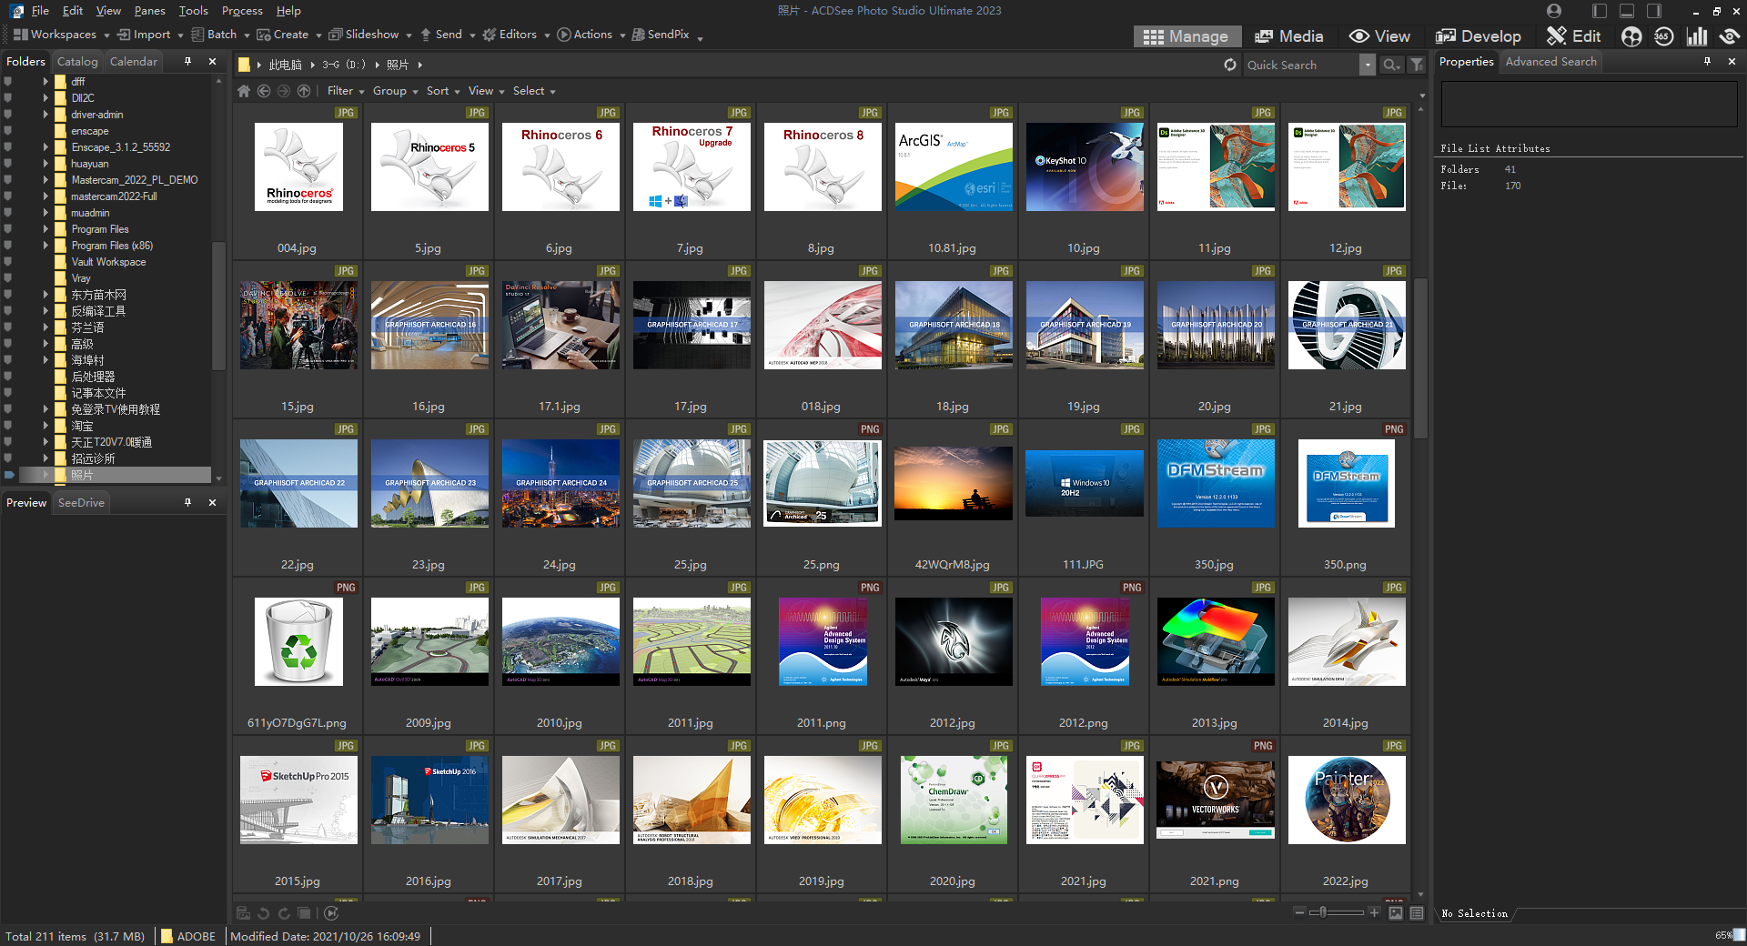
Task: Select the 2022.jpg Painter thumbnail
Action: (1346, 800)
